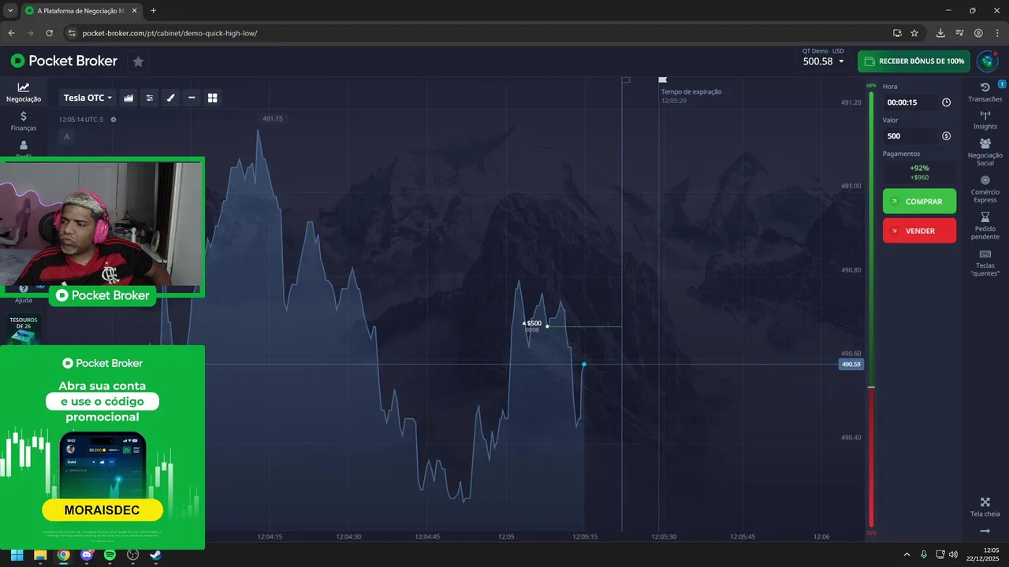Screen dimensions: 1009x567
Task: Open the Negociação trading section
Action: pos(24,92)
